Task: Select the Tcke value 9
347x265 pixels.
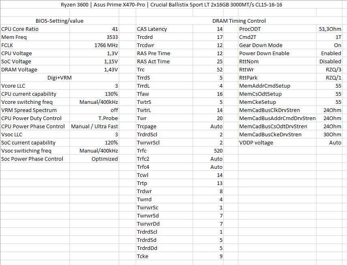Action: tap(208, 256)
